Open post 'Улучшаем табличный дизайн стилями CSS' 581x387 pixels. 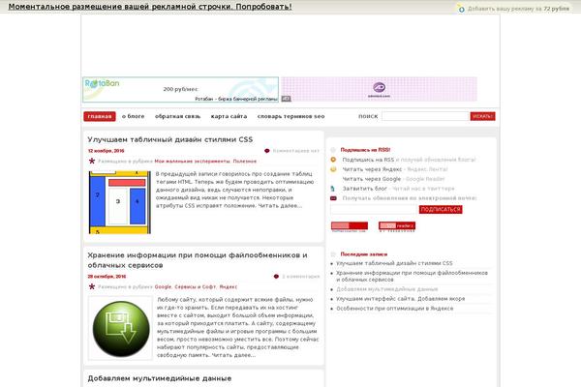click(x=170, y=139)
